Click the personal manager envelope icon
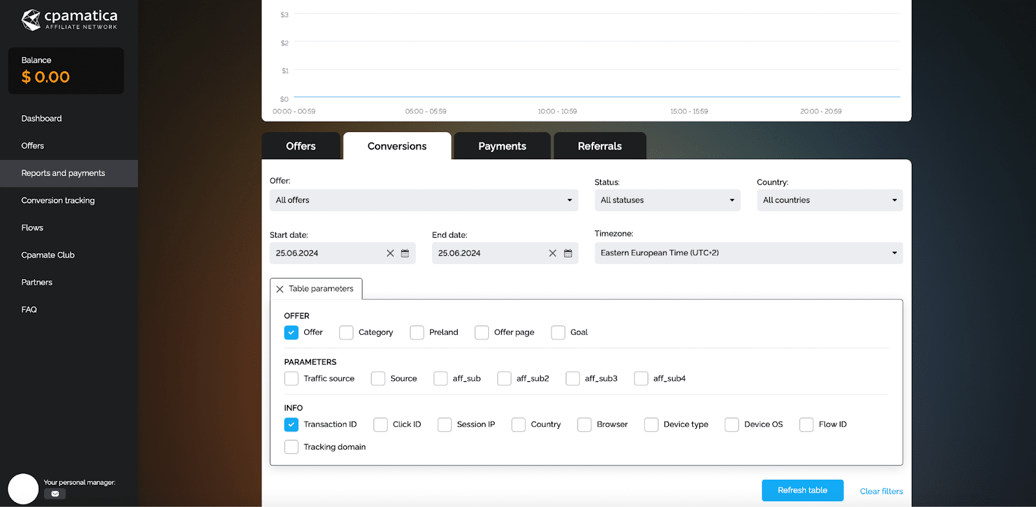1036x507 pixels. (55, 494)
